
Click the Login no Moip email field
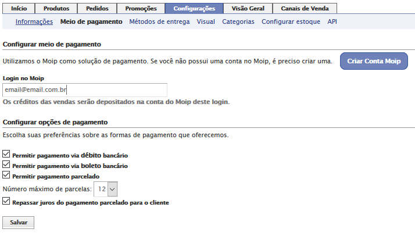(x=85, y=90)
